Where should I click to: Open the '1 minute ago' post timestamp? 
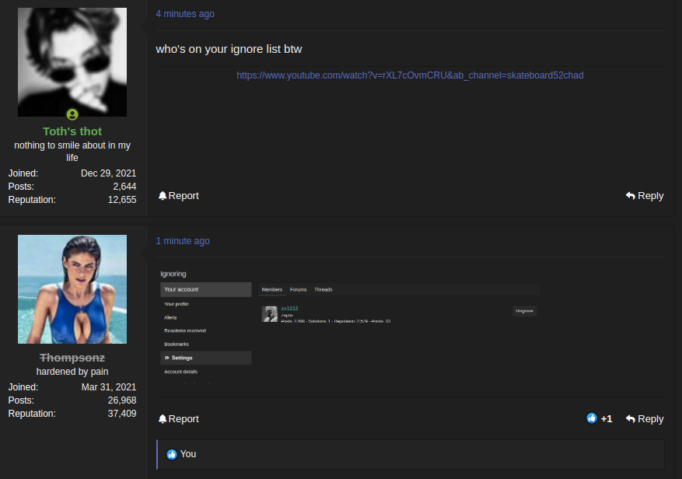(x=183, y=241)
